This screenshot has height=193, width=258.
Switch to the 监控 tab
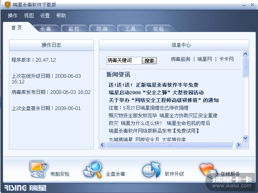click(74, 29)
